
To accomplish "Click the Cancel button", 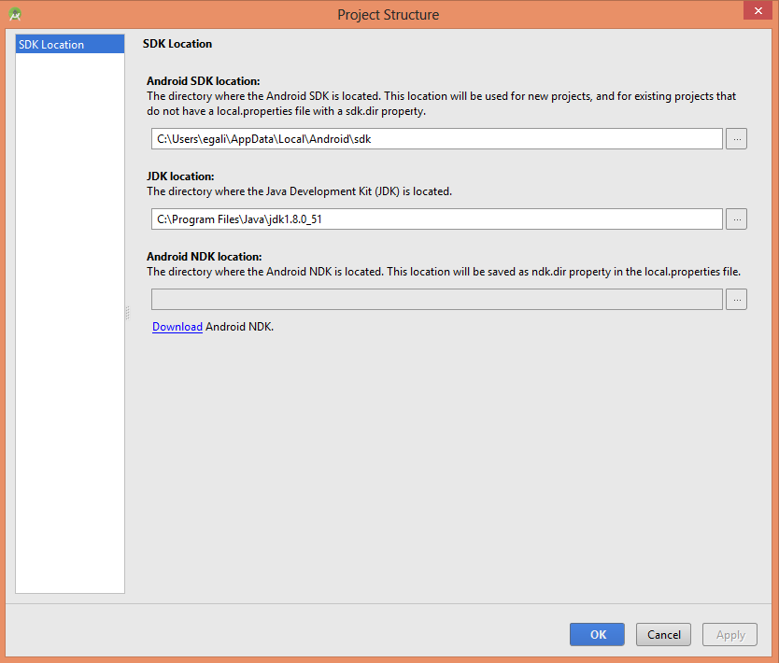I will click(x=663, y=634).
